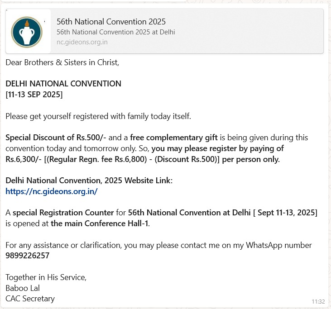Click the 'DELHI NATIONAL CONVENTION' heading
331x309 pixels.
coord(63,84)
